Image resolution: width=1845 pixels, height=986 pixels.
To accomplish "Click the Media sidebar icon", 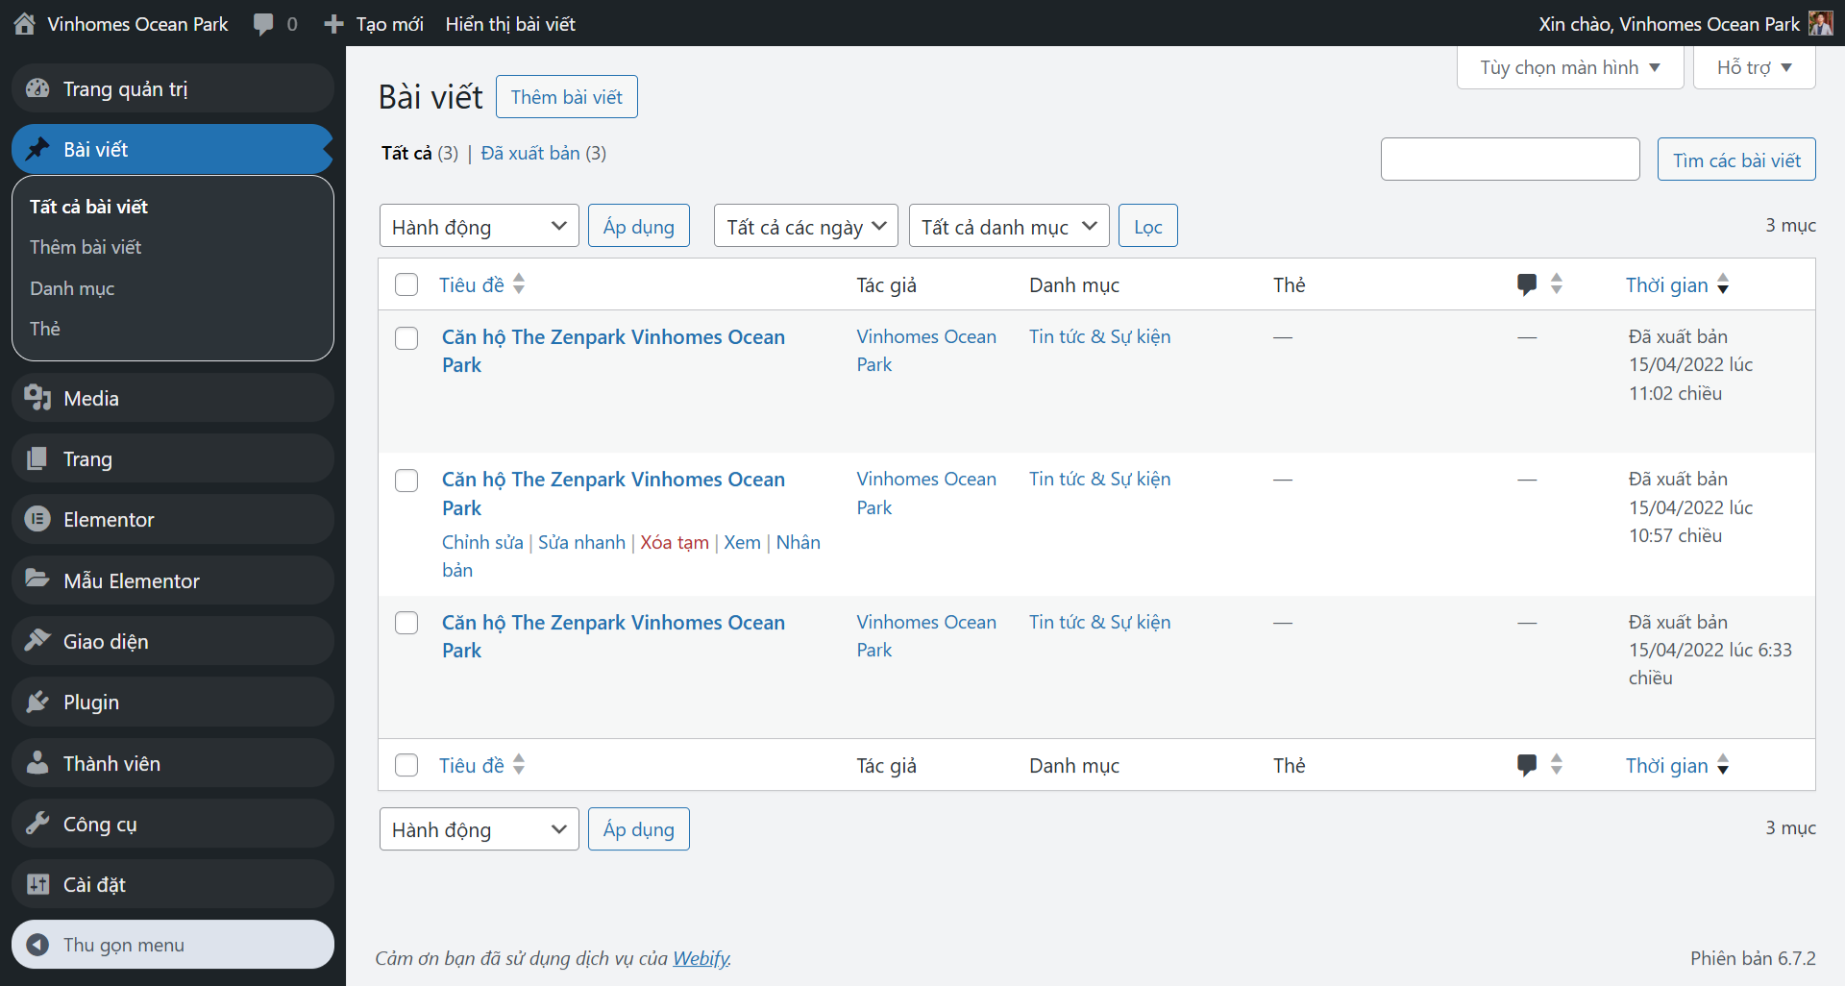I will click(37, 398).
